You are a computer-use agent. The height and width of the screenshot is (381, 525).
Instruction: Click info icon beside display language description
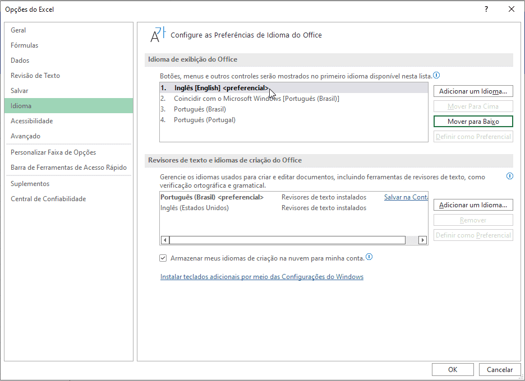click(436, 75)
